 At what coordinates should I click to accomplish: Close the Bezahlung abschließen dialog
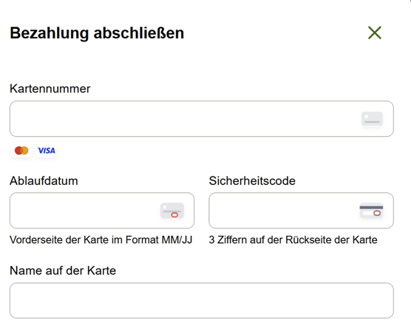click(375, 33)
